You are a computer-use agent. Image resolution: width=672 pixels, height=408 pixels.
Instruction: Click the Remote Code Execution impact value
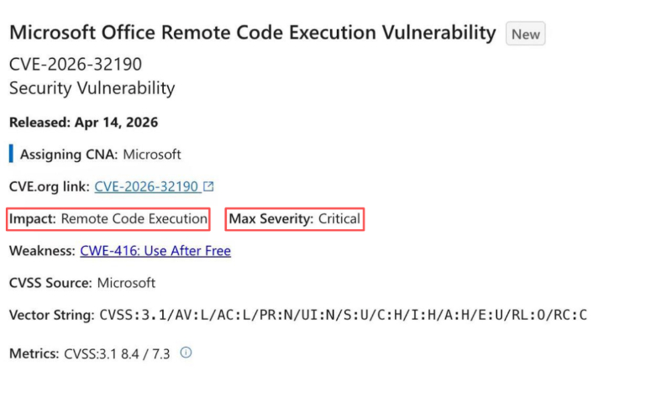[134, 219]
